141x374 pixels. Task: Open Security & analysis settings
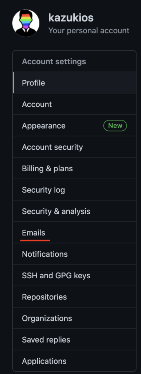tap(74, 211)
